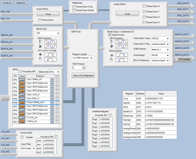Screen dimensions: 196x159
Task: Open the Frame Sync Type dropdown
Action: tap(160, 38)
